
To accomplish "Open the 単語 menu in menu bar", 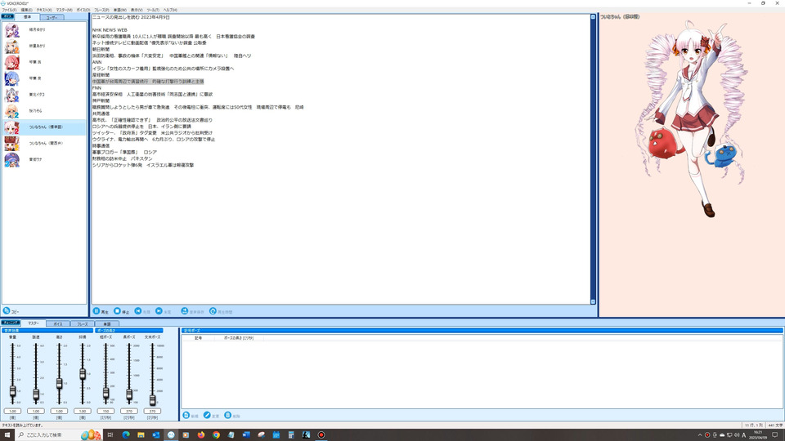I will pos(119,10).
